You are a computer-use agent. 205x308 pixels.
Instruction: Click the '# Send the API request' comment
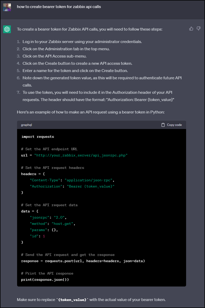tap(68, 255)
